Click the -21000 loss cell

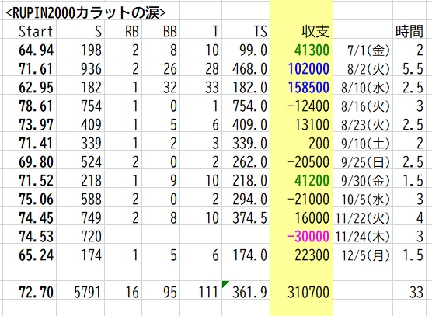[308, 199]
